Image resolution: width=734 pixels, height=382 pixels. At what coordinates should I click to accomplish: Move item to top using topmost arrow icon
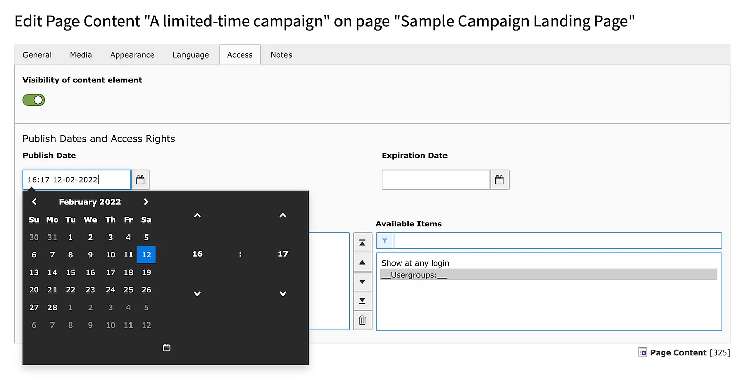[362, 243]
